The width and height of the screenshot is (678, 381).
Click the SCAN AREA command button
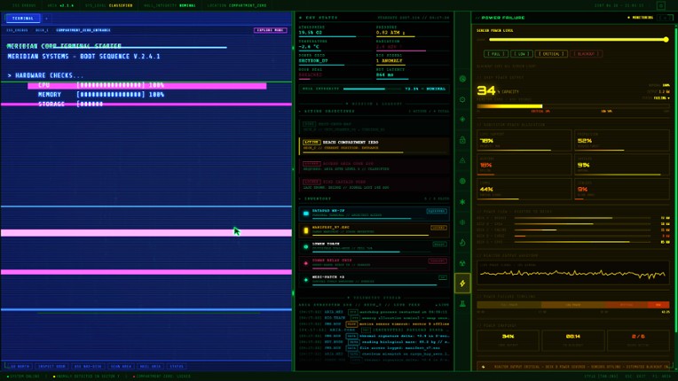[x=121, y=366]
